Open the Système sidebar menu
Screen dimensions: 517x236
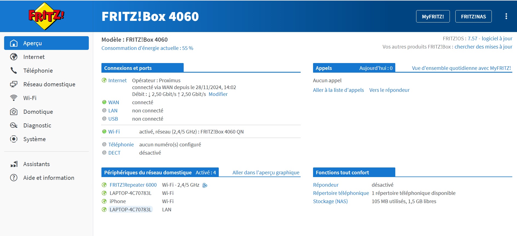[x=46, y=139]
